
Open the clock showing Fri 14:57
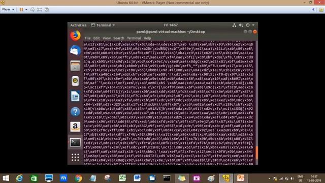point(171,25)
